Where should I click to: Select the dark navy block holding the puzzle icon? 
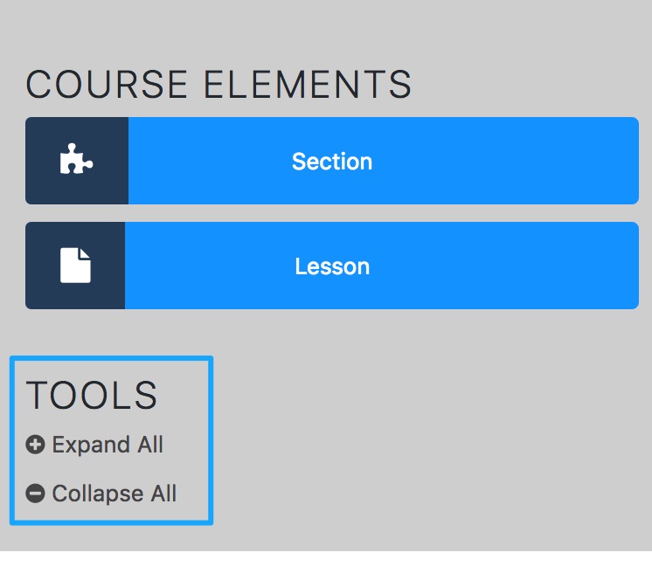point(77,161)
